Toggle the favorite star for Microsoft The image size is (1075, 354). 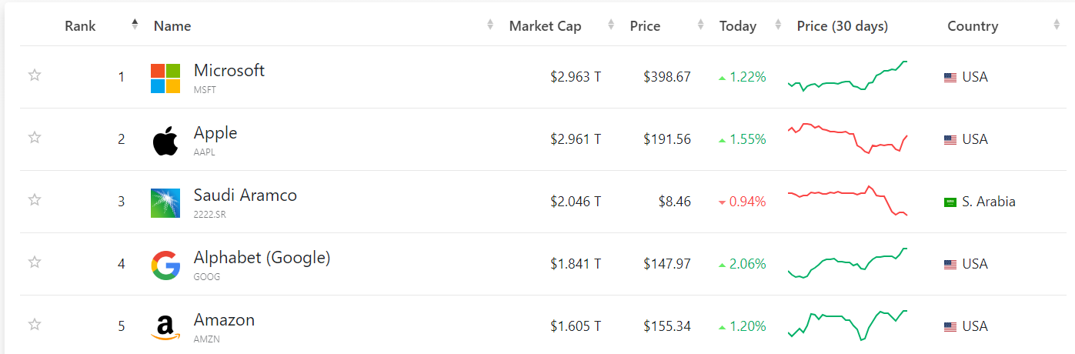(x=35, y=75)
